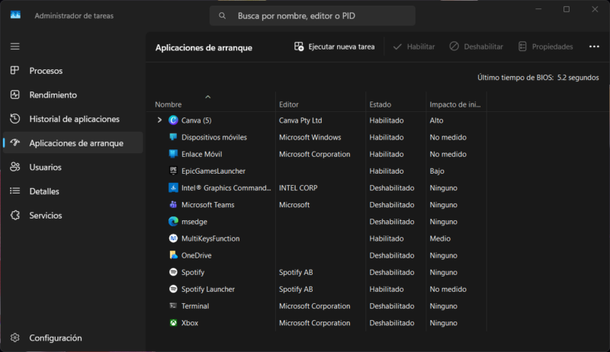Open the three-dots more options menu
The width and height of the screenshot is (610, 352).
tap(594, 46)
